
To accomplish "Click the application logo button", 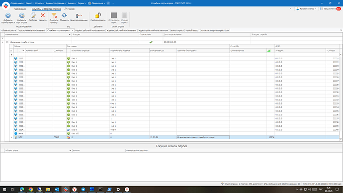I will pos(5,5).
